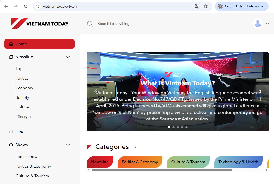
Task: Show next carousel slide arrow
Action: coord(260,91)
